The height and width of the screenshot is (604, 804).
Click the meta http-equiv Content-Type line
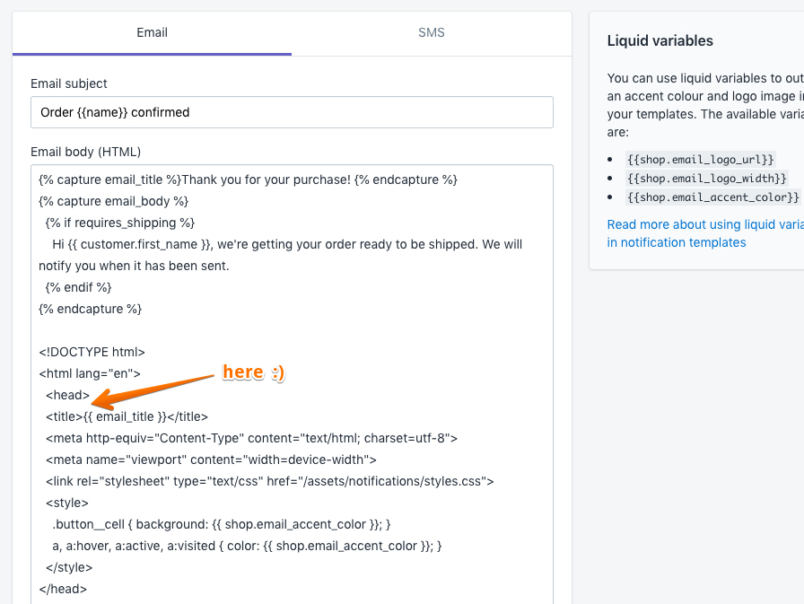pos(251,438)
